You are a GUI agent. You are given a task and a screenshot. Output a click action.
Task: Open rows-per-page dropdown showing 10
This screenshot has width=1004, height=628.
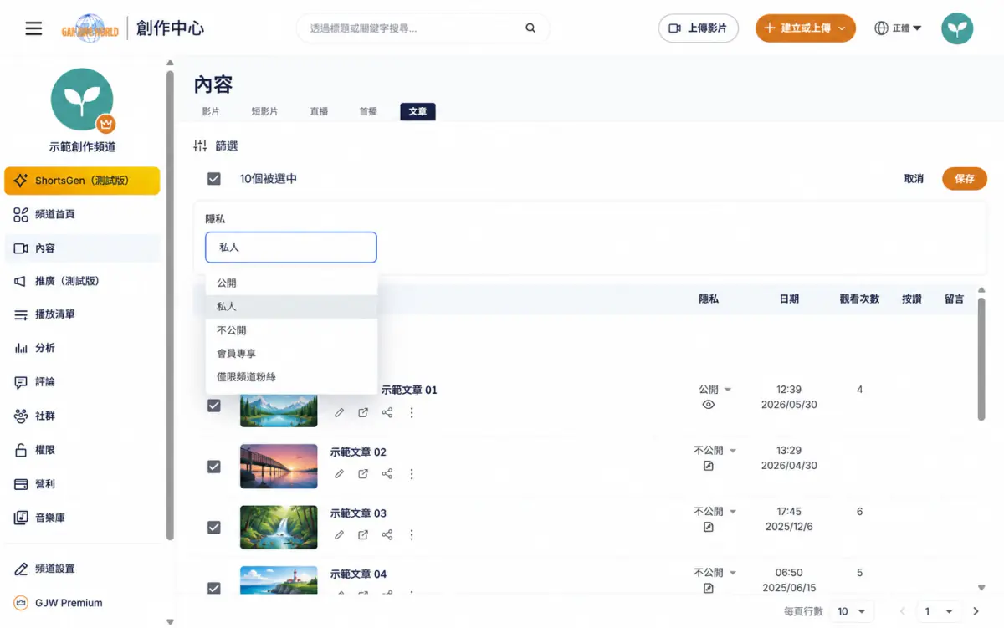tap(853, 611)
